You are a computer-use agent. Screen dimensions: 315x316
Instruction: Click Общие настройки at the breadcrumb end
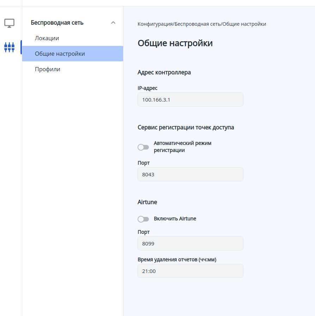244,24
